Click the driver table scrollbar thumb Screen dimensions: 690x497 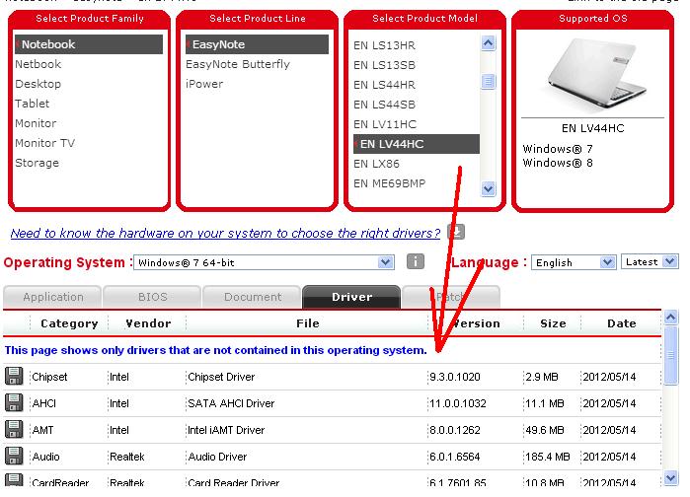point(670,356)
